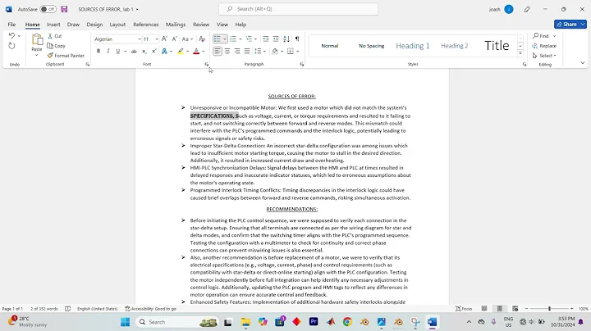Center align text
This screenshot has width=591, height=331.
pos(227,51)
